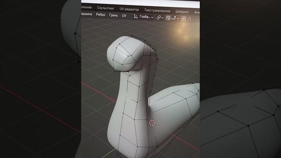The image size is (281, 158).
Task: Open the Ребро mesh menu
Action: click(x=101, y=14)
